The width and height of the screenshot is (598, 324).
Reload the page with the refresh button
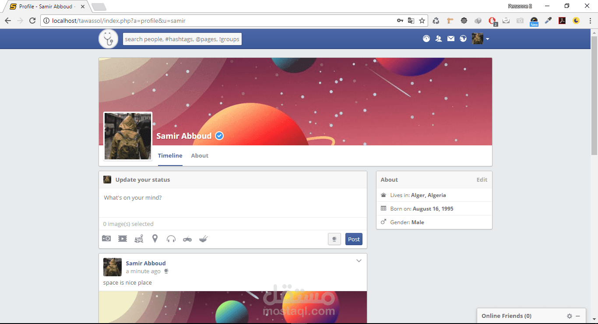(32, 21)
